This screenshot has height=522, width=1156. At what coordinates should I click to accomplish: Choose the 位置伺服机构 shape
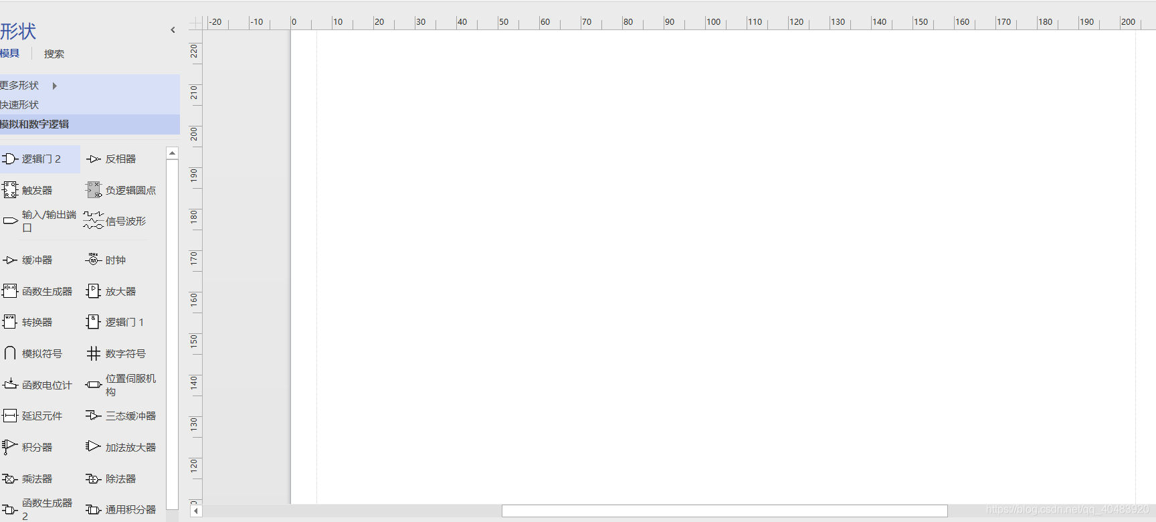point(121,385)
